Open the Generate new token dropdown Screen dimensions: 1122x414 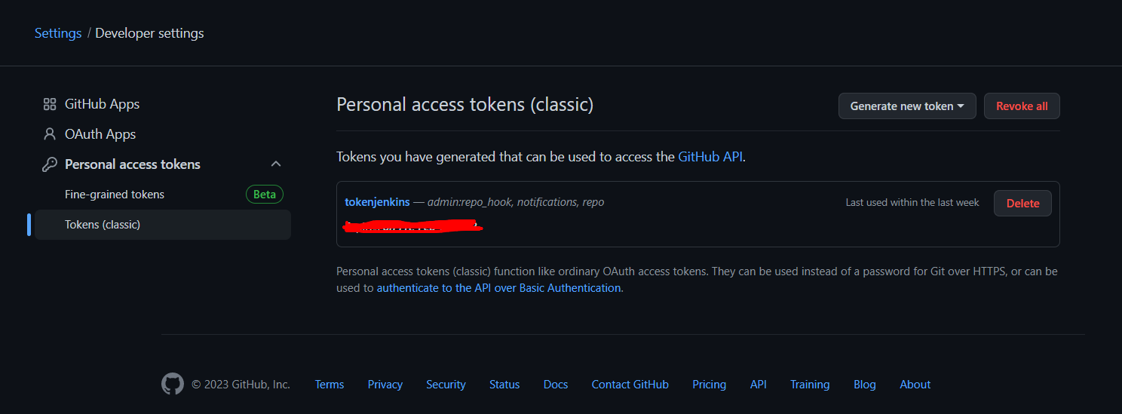pyautogui.click(x=907, y=106)
